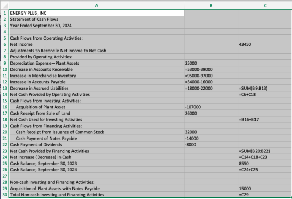Click 'Increase in Accounts Payable' cell
This screenshot has width=292, height=199.
pyautogui.click(x=96, y=82)
